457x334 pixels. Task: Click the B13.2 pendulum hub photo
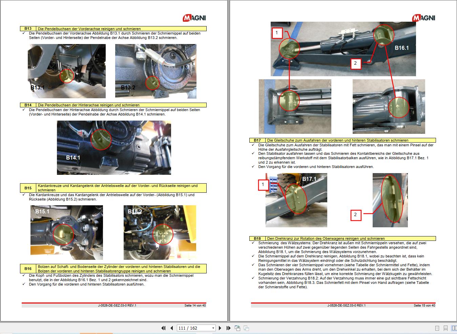[x=156, y=71]
